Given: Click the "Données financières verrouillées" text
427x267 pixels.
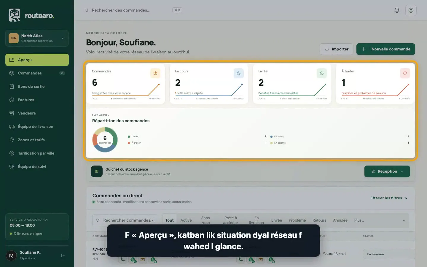Looking at the screenshot, I should [278, 93].
